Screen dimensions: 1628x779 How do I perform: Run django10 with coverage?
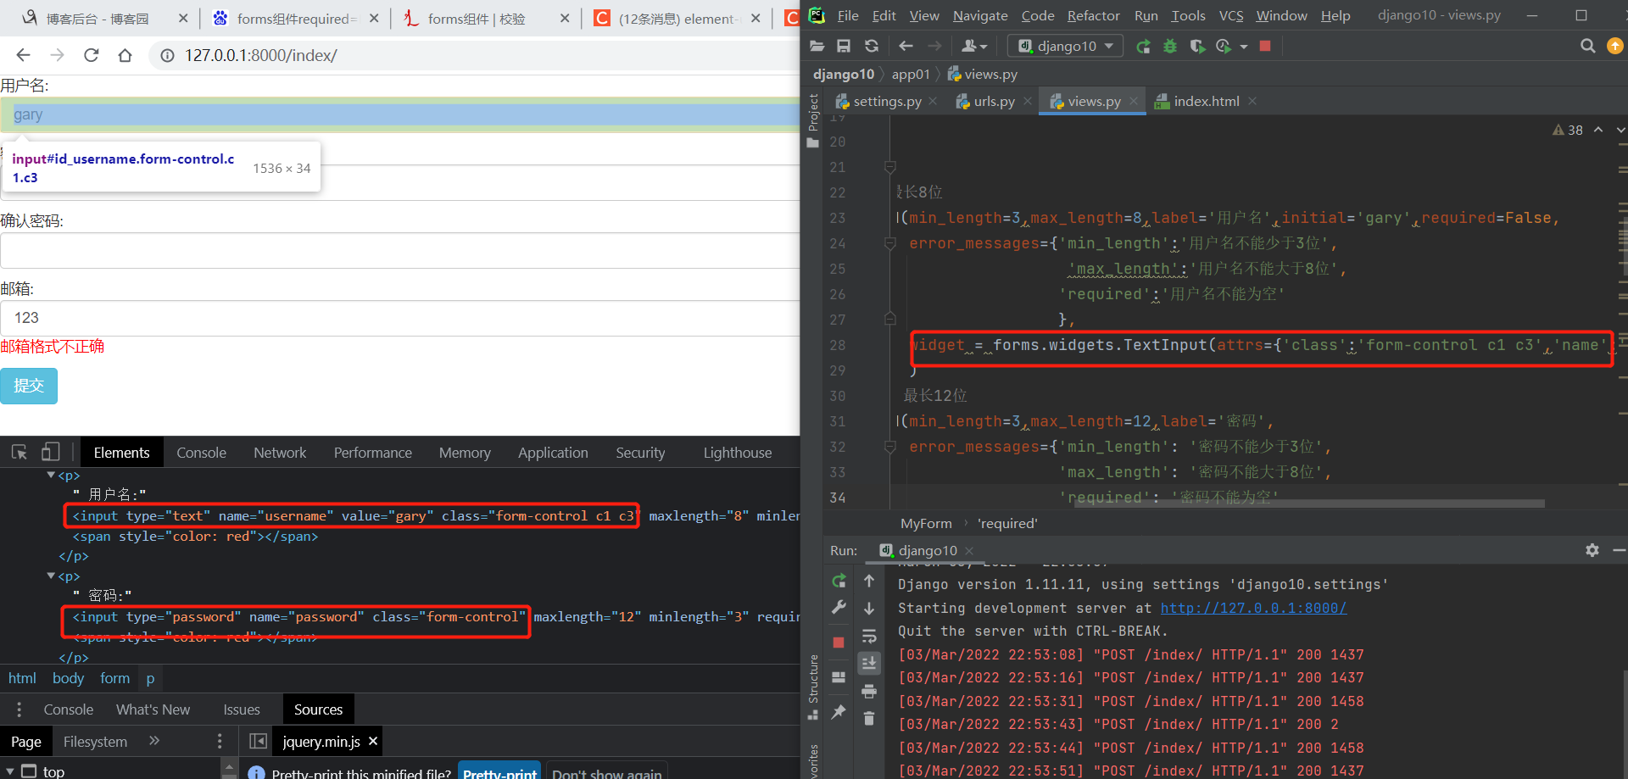[x=1197, y=46]
